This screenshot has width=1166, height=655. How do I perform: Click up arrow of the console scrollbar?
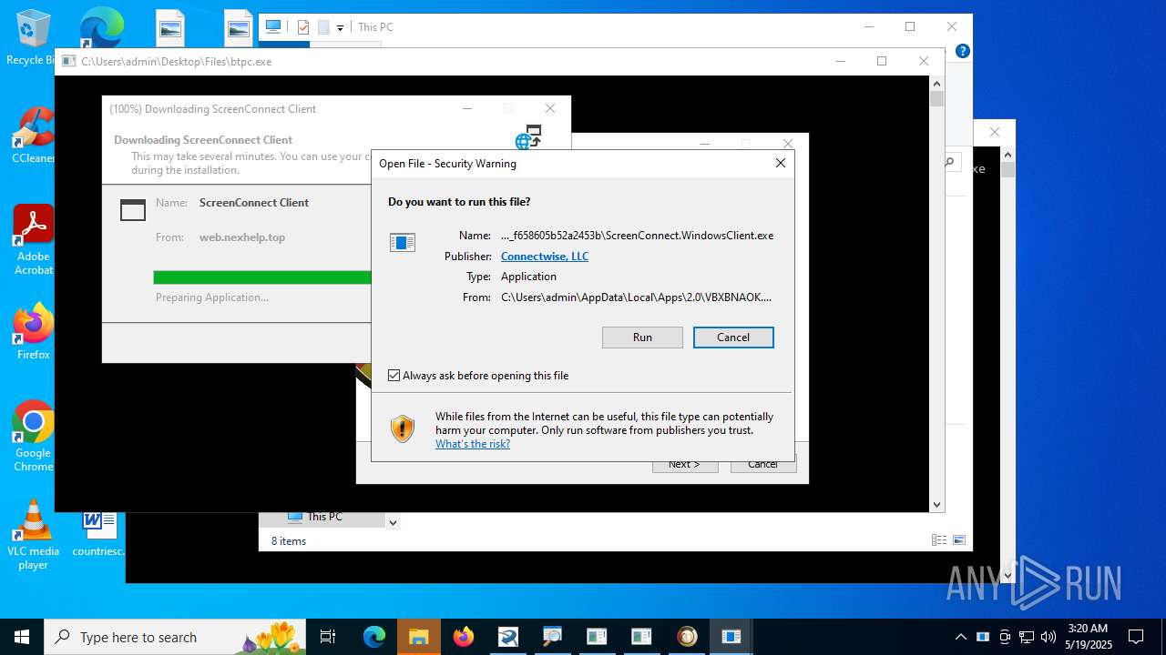(936, 83)
